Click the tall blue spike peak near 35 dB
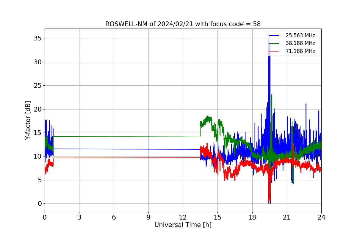The width and height of the screenshot is (357, 238). 269,38
